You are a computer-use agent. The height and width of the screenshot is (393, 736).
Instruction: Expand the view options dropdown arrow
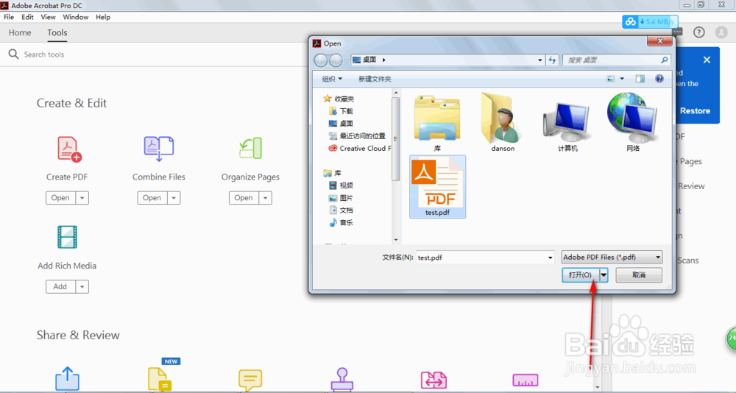623,79
